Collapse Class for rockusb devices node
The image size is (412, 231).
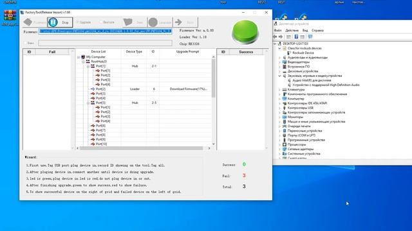click(x=279, y=49)
